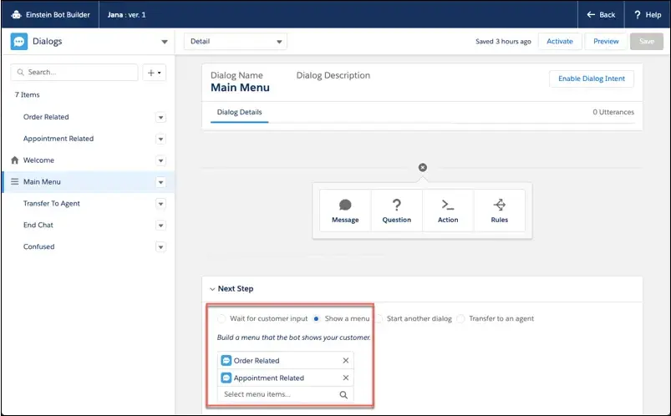Open dropdown arrow for Welcome dialog
This screenshot has height=416, width=671.
coord(160,160)
